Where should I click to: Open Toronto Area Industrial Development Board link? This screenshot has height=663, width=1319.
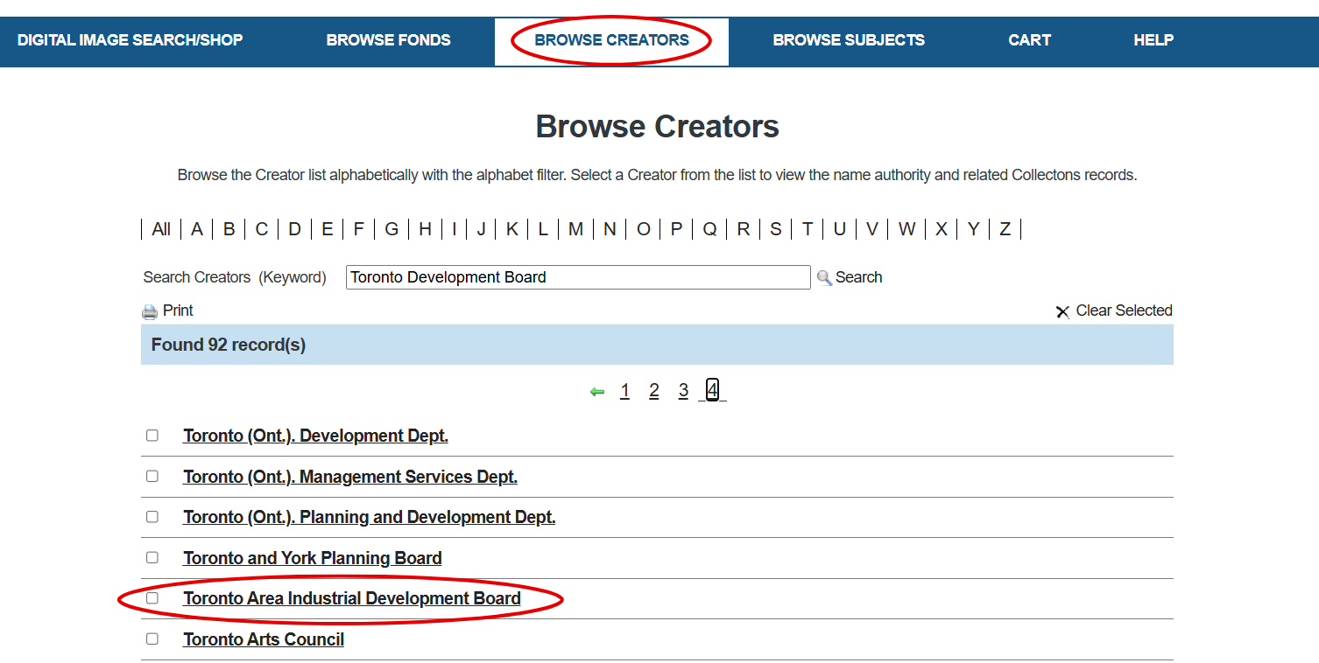pos(352,598)
